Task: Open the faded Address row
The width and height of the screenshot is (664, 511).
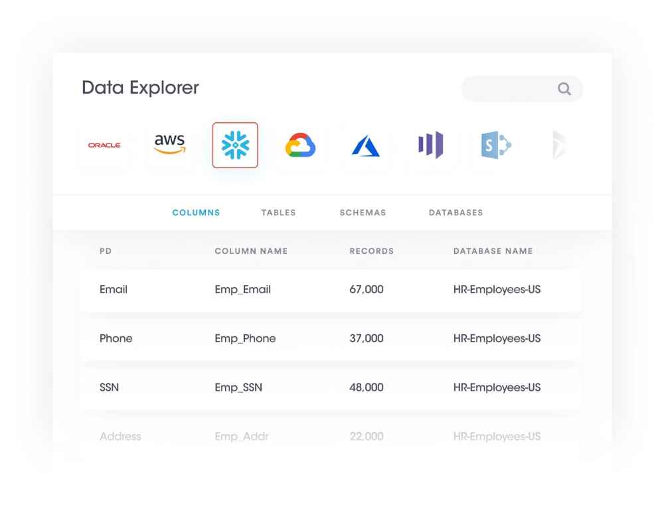Action: pyautogui.click(x=330, y=437)
